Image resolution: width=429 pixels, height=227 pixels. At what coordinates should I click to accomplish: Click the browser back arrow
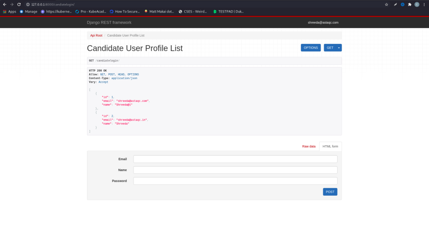click(x=4, y=4)
